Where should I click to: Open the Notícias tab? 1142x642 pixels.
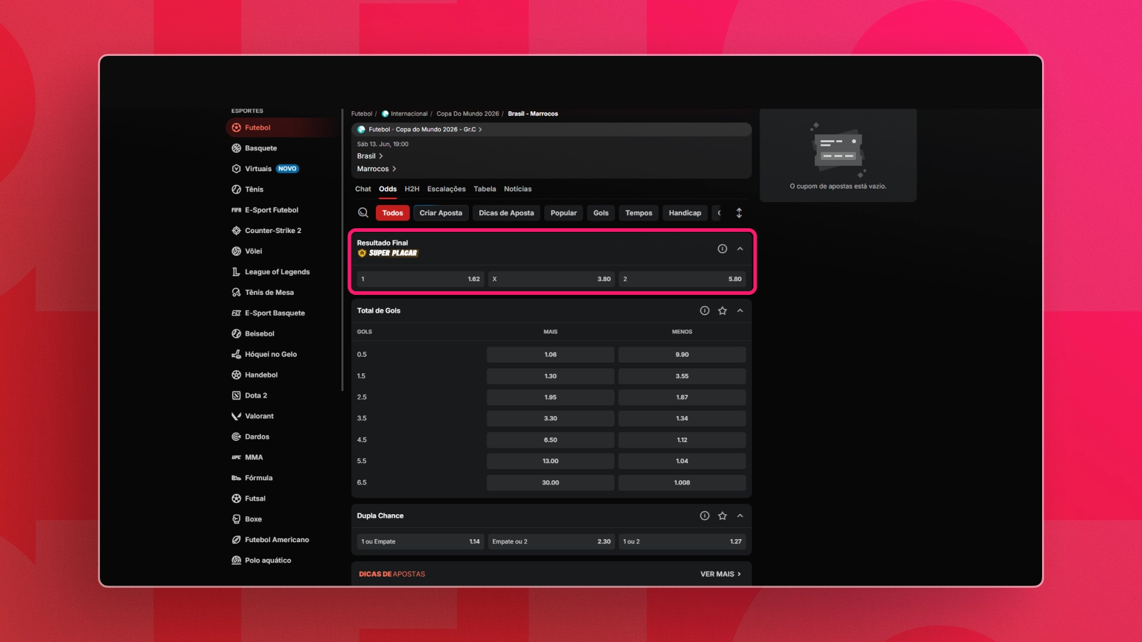click(517, 189)
